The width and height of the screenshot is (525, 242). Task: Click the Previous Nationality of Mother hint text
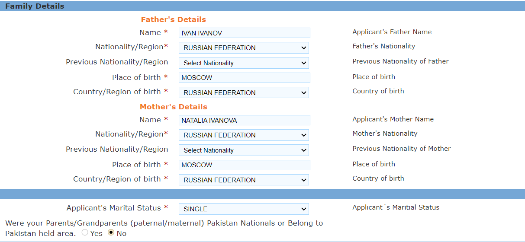401,149
